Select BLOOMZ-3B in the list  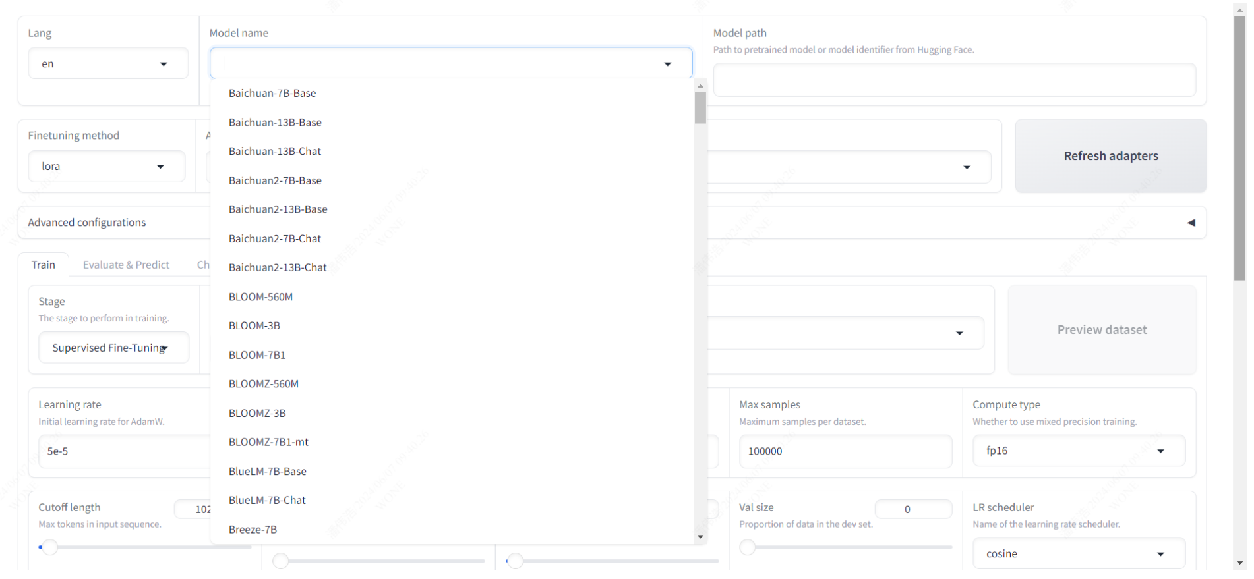point(452,413)
